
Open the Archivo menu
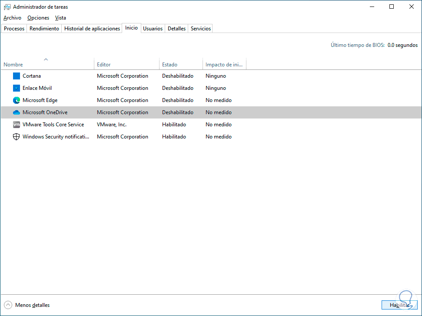click(12, 18)
